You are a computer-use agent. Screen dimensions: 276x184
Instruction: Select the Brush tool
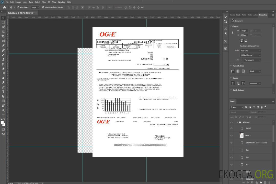coord(3,55)
